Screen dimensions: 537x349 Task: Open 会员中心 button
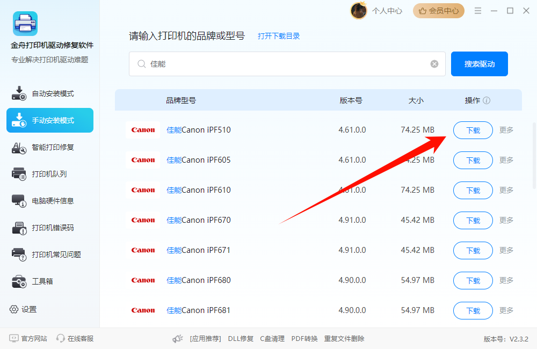(x=438, y=11)
